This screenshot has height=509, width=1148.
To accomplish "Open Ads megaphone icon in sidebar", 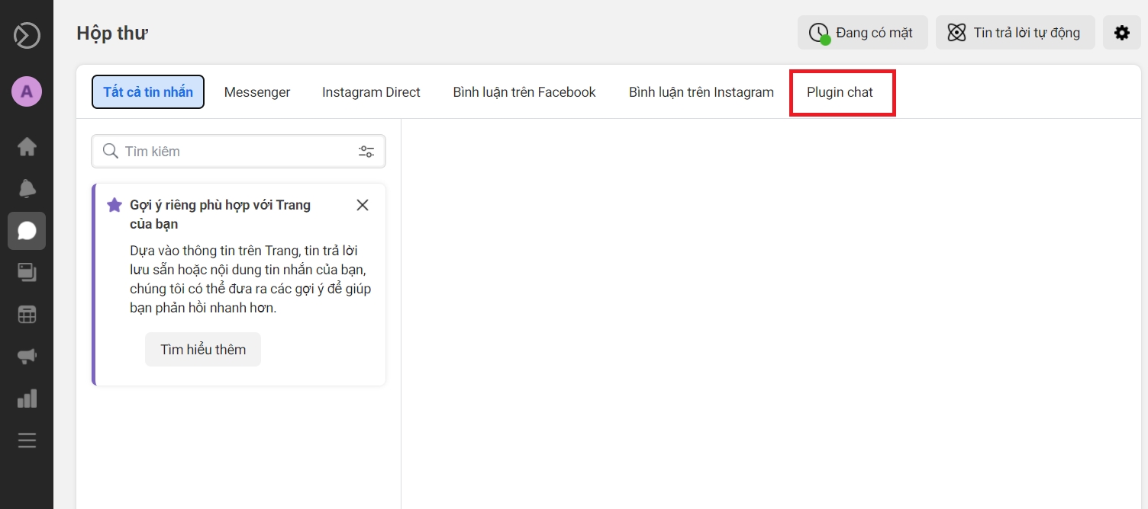I will [x=27, y=356].
